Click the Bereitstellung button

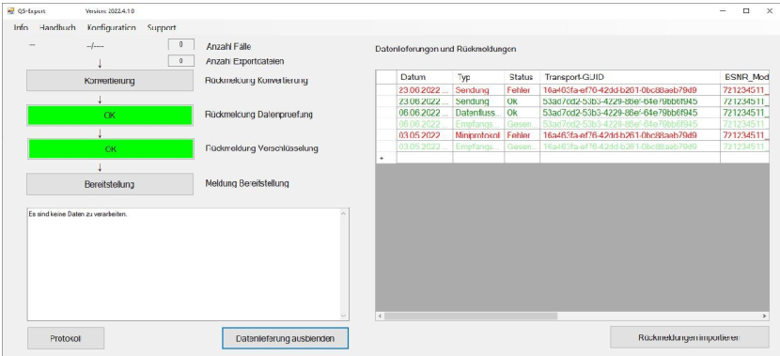pos(110,184)
